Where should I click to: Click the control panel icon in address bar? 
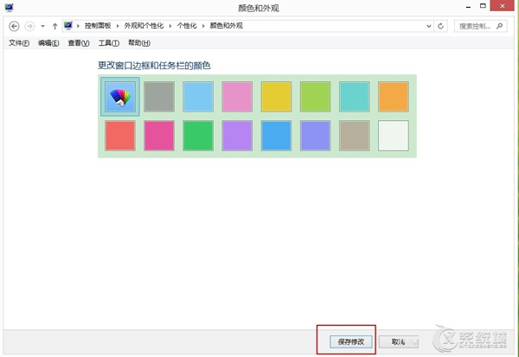(x=68, y=26)
